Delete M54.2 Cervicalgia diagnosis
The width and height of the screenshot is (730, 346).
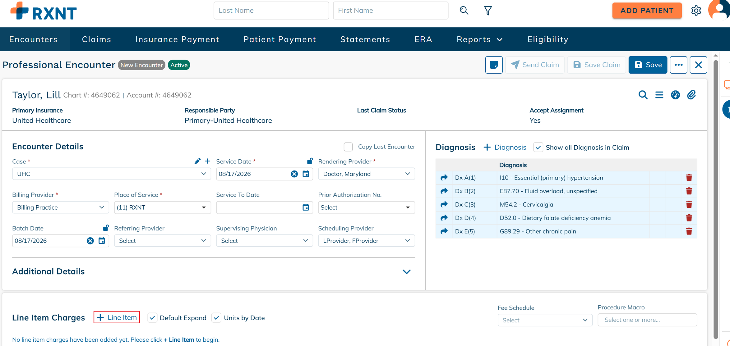tap(689, 204)
